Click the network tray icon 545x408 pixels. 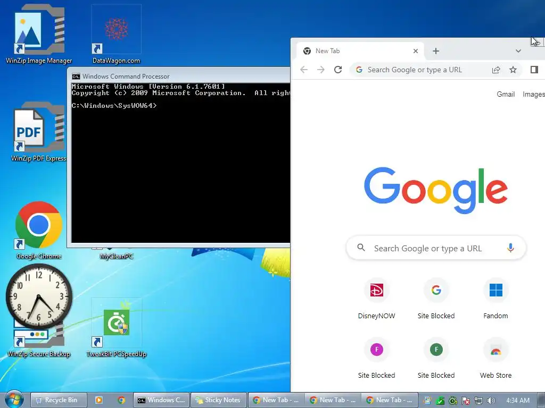(478, 401)
